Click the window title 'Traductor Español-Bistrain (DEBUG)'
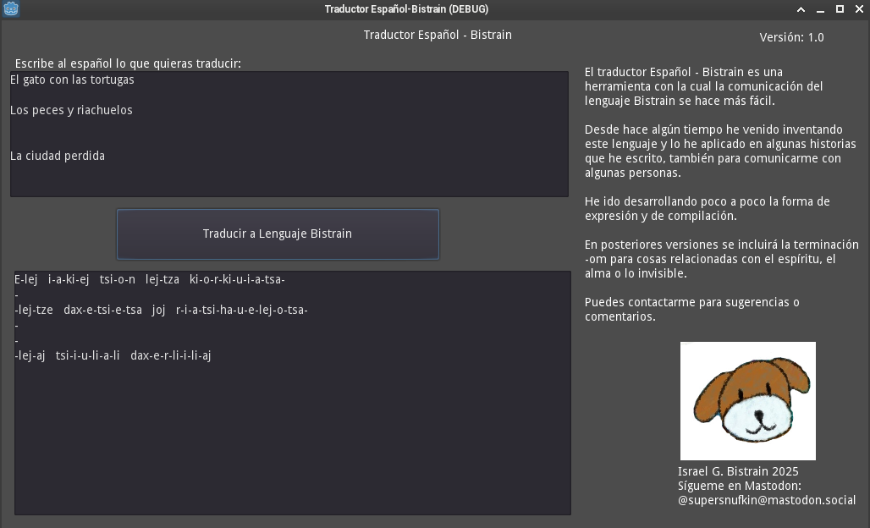This screenshot has width=870, height=528. coord(407,8)
